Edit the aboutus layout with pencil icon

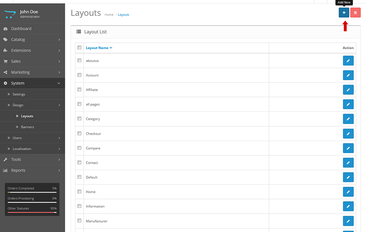point(348,61)
